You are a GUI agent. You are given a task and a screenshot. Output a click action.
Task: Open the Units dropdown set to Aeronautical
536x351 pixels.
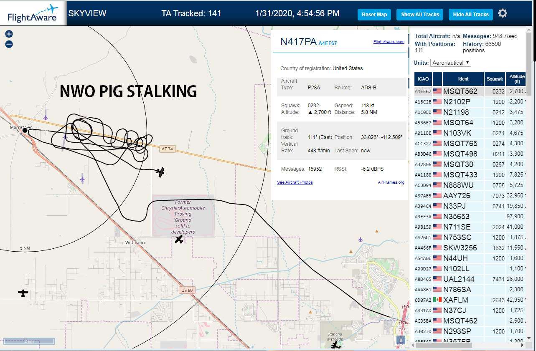[451, 63]
